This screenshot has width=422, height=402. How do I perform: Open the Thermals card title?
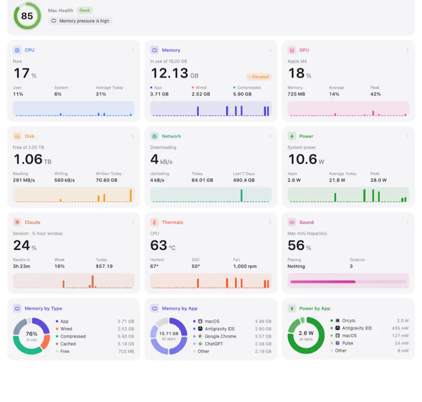pos(172,222)
